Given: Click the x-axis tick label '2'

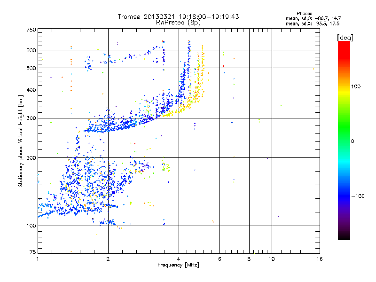Looking at the screenshot, I should coord(108,259).
